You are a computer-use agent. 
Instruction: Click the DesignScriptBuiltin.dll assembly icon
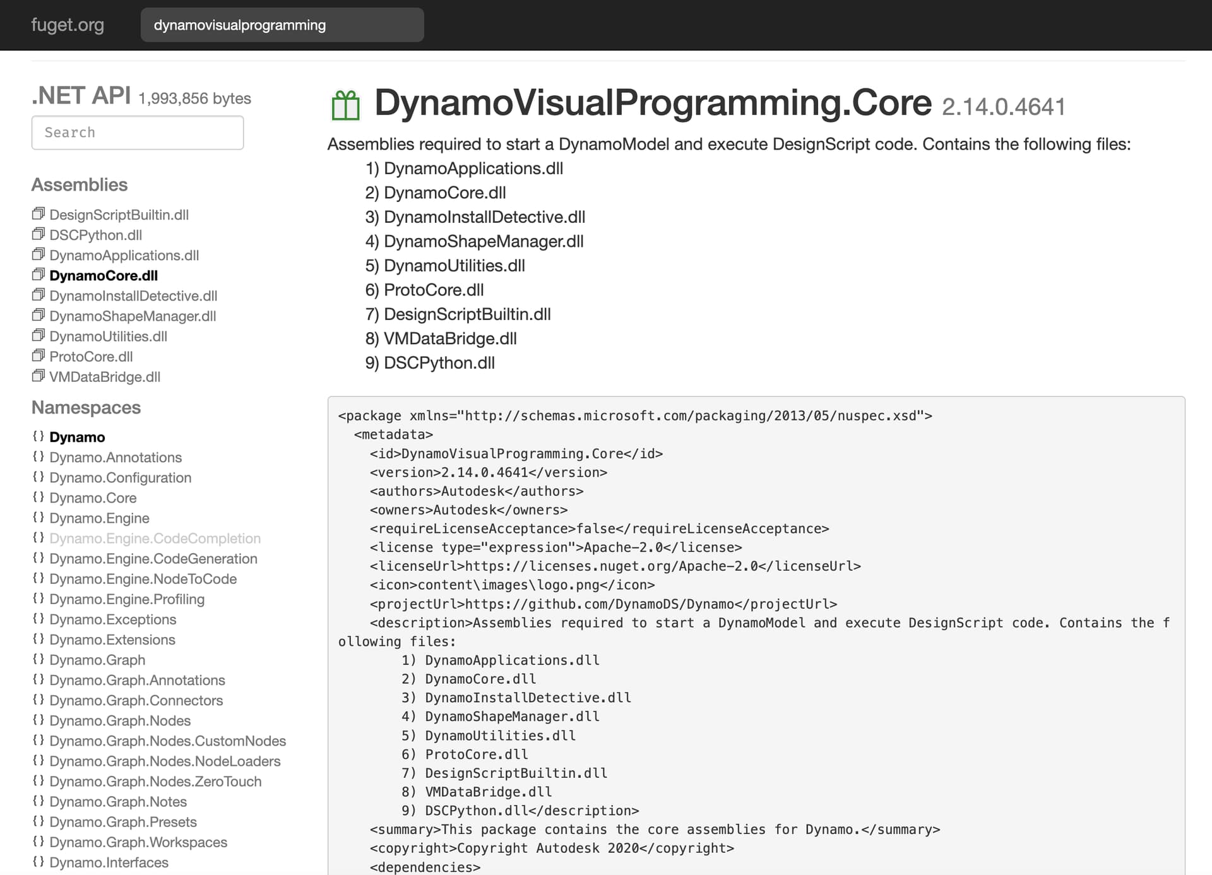pyautogui.click(x=39, y=214)
